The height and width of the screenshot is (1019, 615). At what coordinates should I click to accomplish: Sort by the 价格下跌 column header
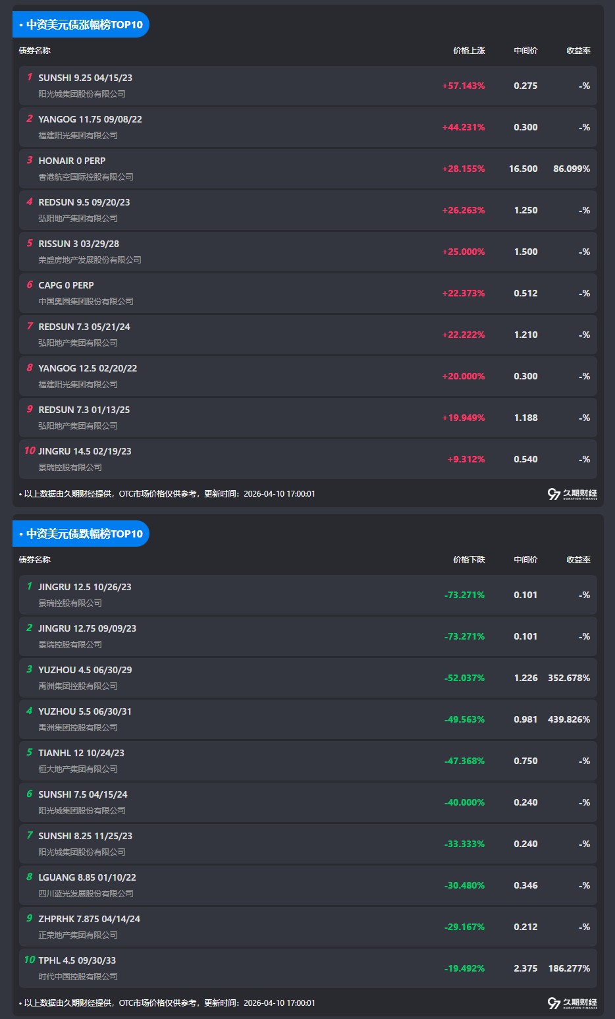click(469, 560)
